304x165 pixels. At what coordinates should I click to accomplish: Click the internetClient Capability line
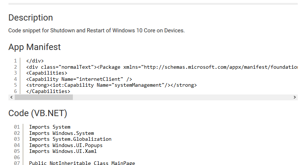pyautogui.click(x=79, y=79)
